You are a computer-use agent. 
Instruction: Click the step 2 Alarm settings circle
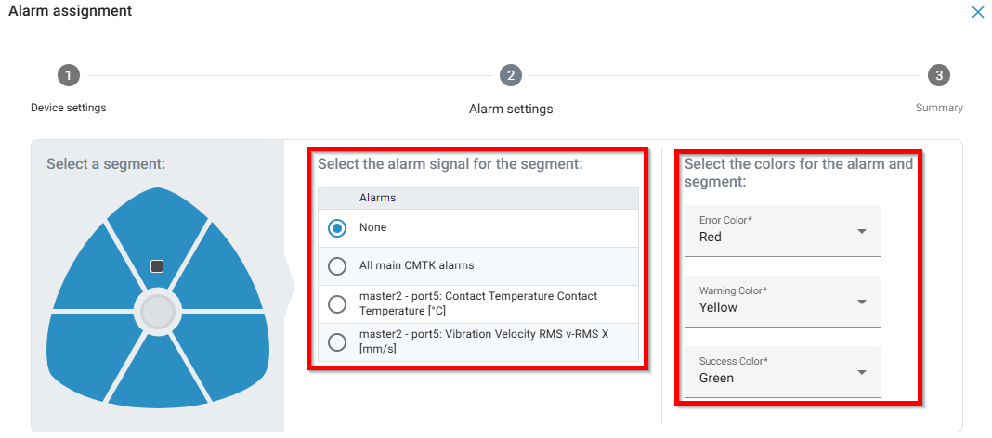[x=510, y=76]
